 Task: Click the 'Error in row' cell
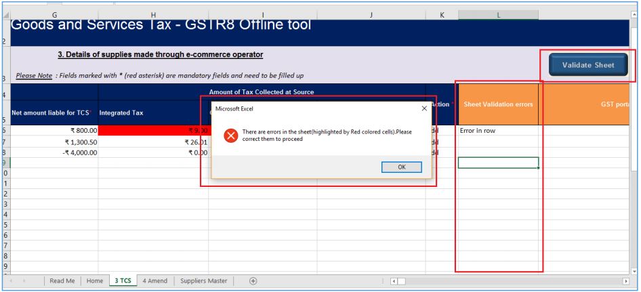[498, 131]
